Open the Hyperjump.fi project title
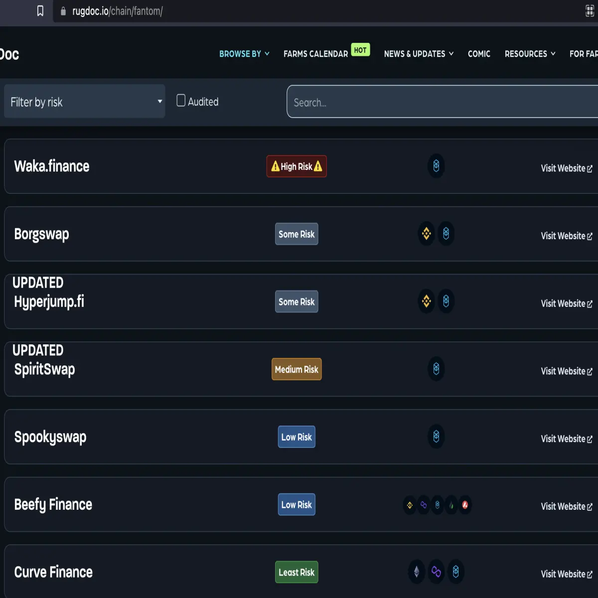The image size is (598, 598). coord(49,302)
